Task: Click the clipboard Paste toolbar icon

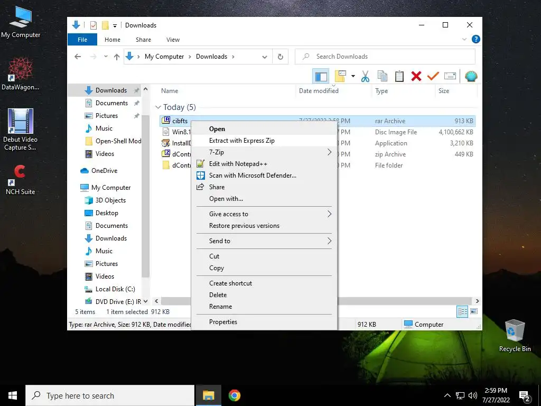Action: 399,76
